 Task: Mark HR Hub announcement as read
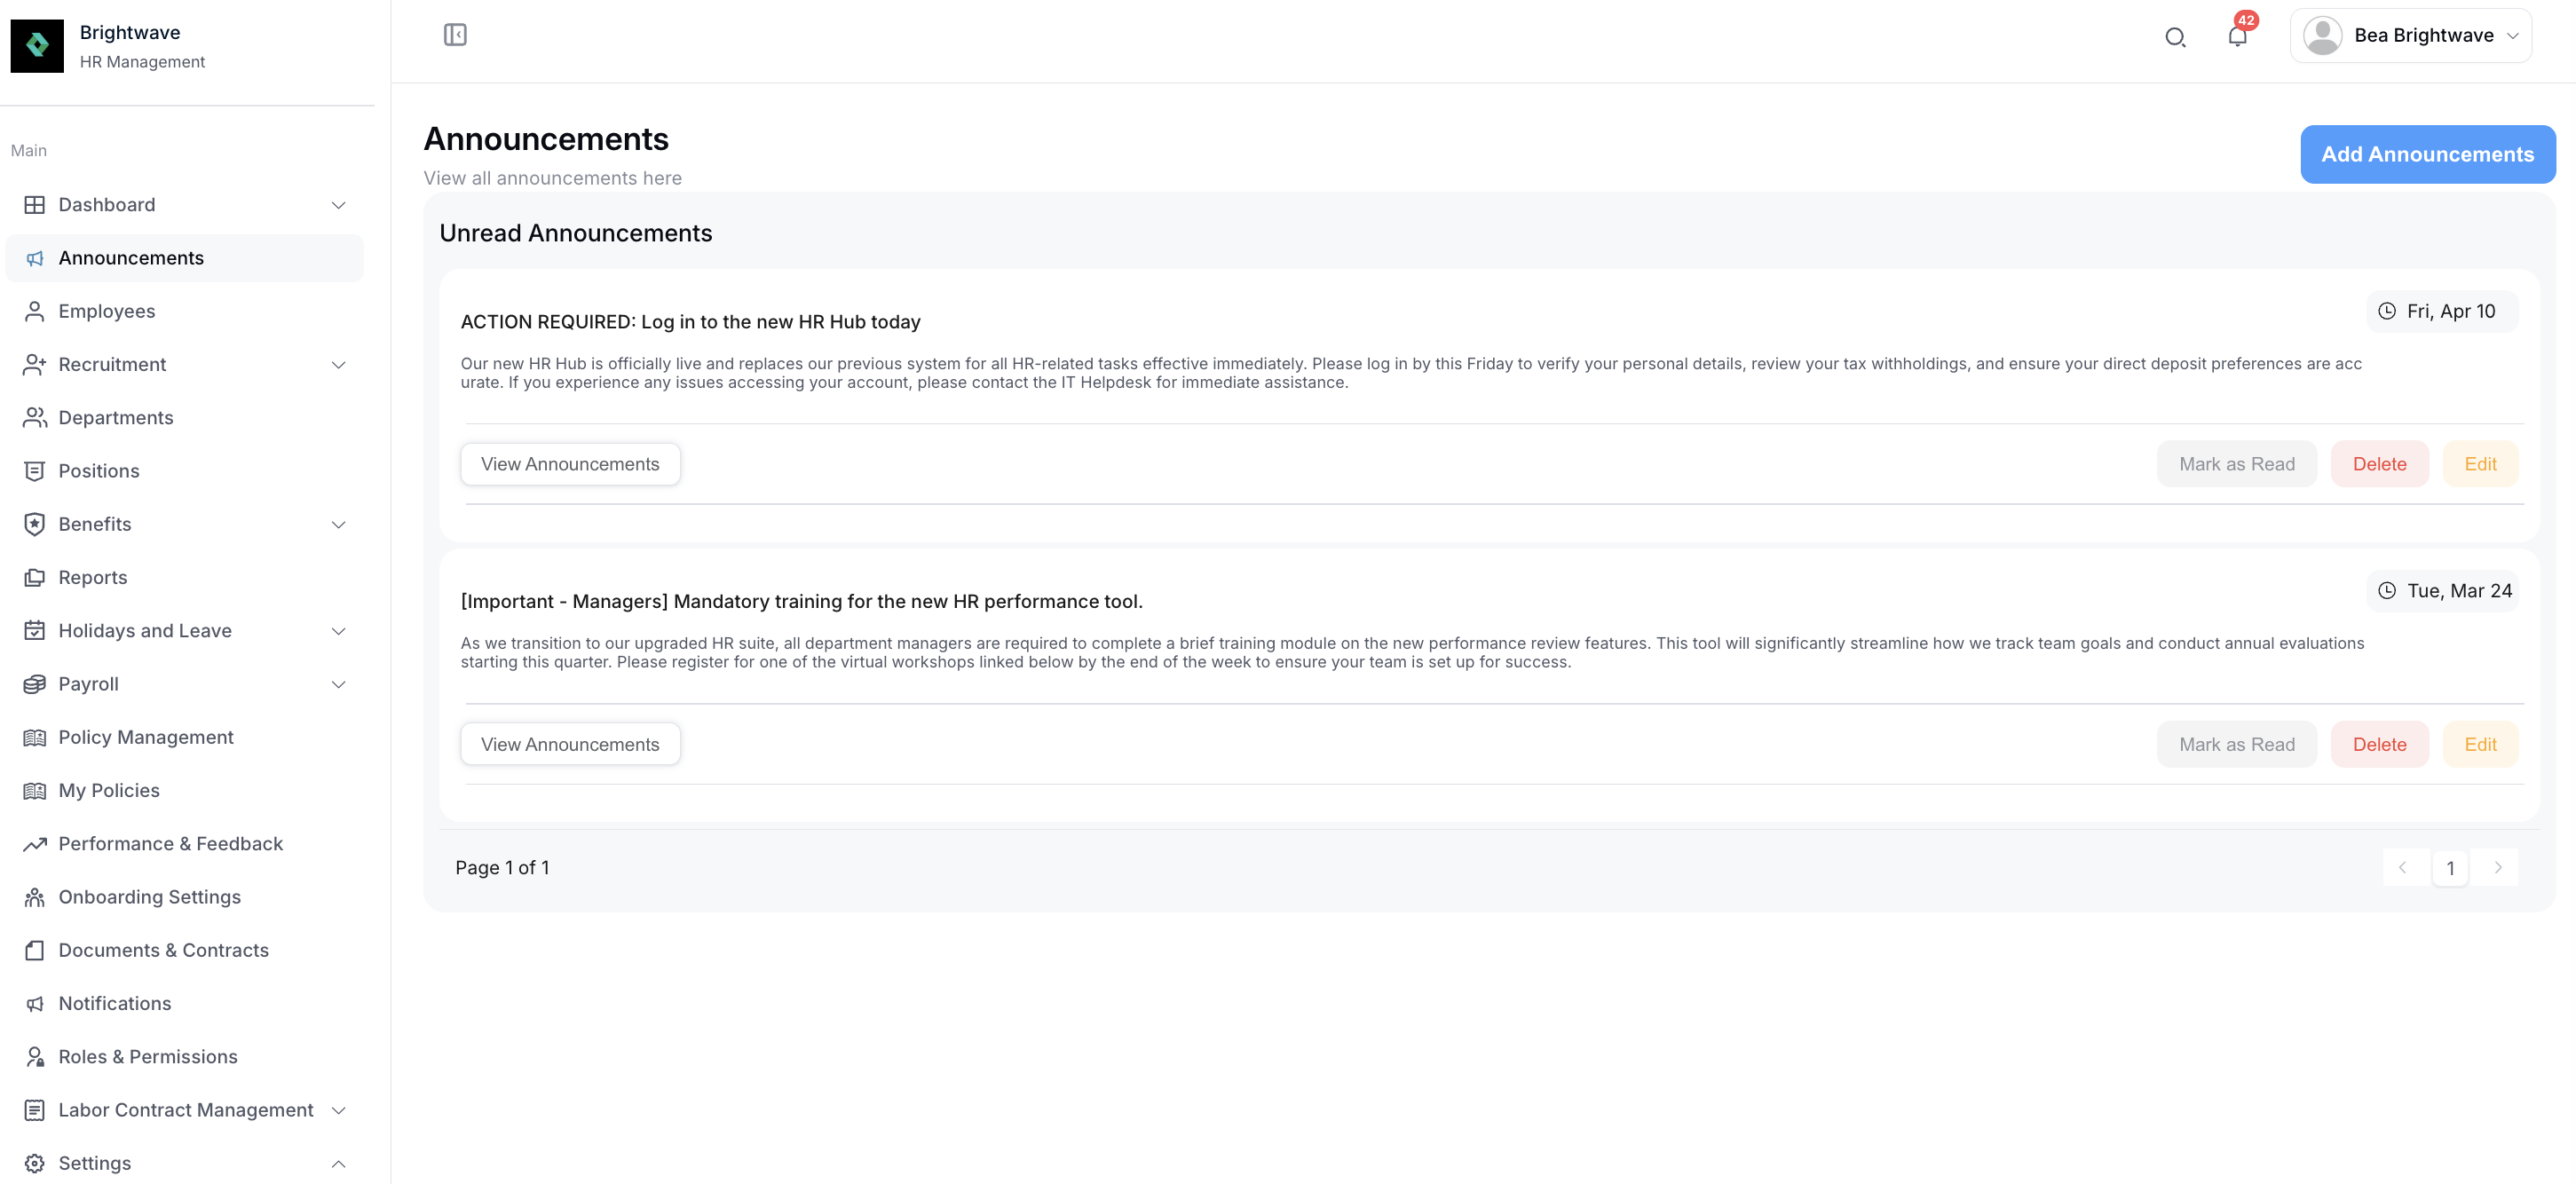click(2236, 464)
